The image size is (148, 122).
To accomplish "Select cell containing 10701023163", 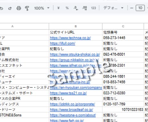I will point(123,109).
